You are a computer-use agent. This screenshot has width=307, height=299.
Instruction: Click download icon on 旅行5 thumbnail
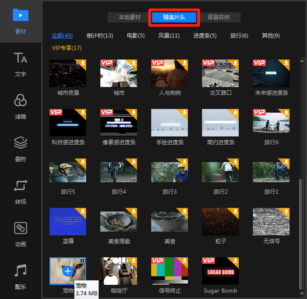[x=83, y=162]
